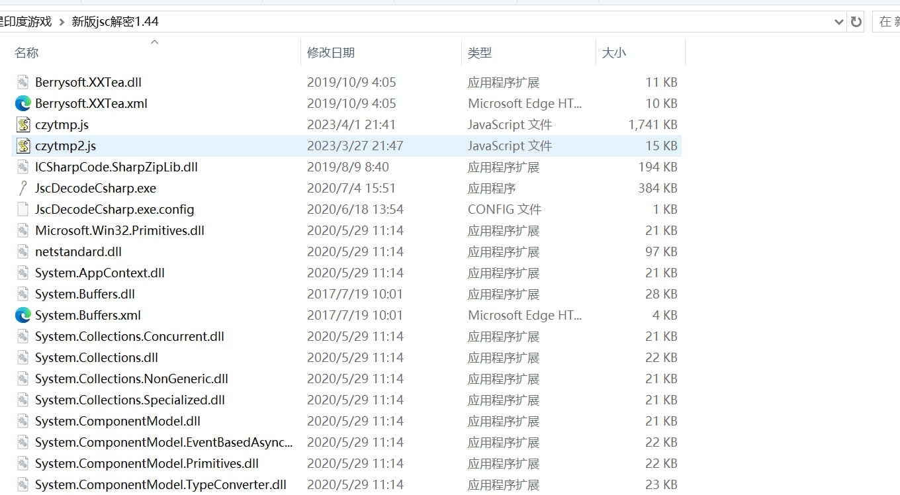The height and width of the screenshot is (495, 900).
Task: Click the Edge icon of System.Buffers.xml
Action: pyautogui.click(x=23, y=315)
